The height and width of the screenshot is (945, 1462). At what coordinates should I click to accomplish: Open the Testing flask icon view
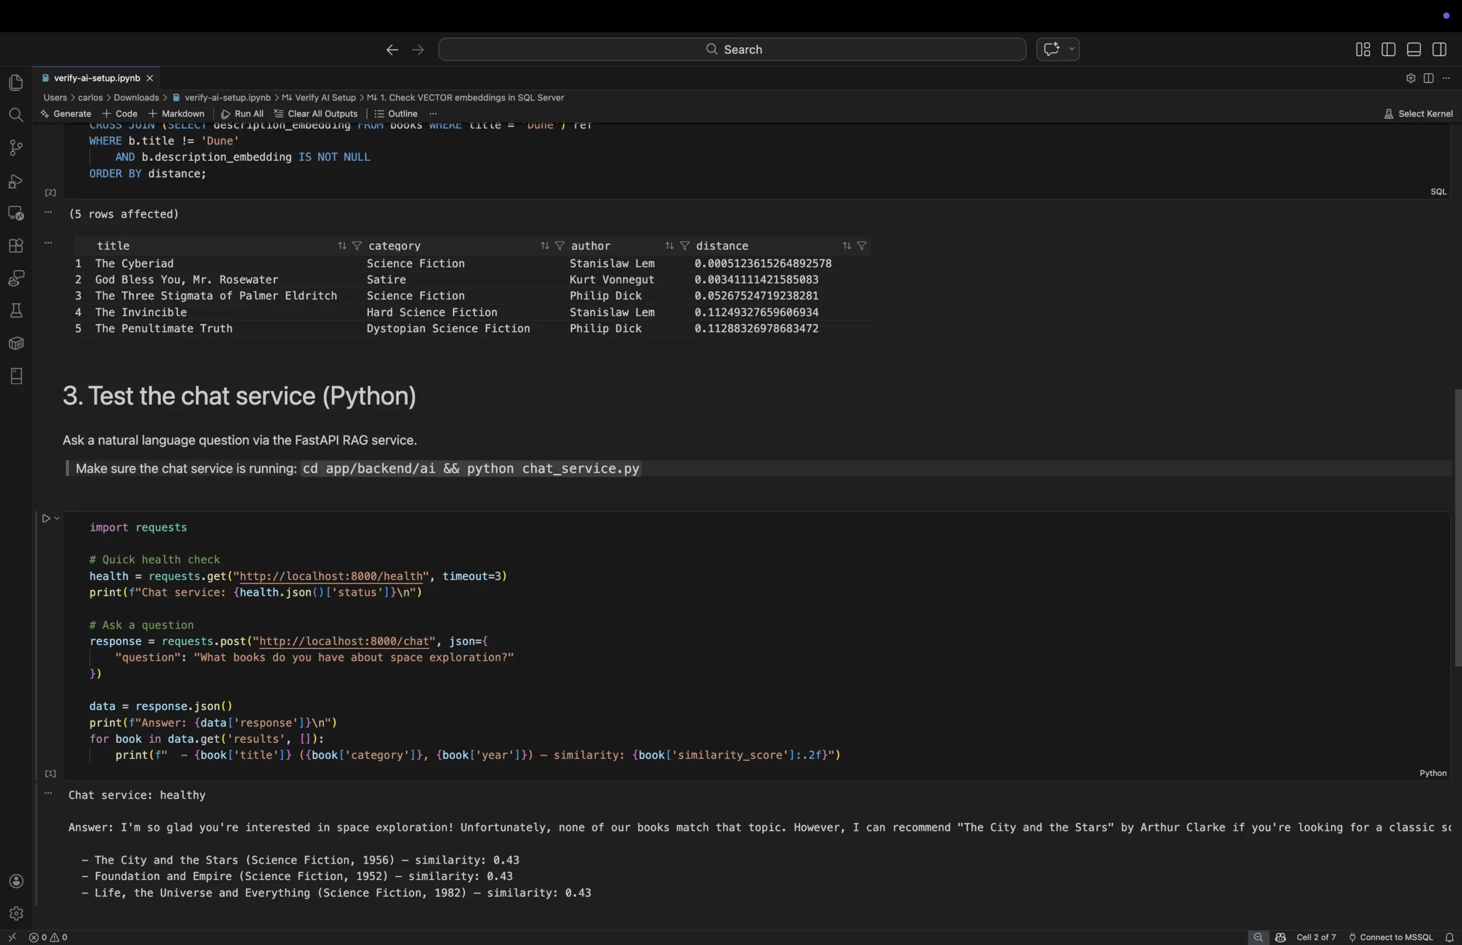pos(16,311)
